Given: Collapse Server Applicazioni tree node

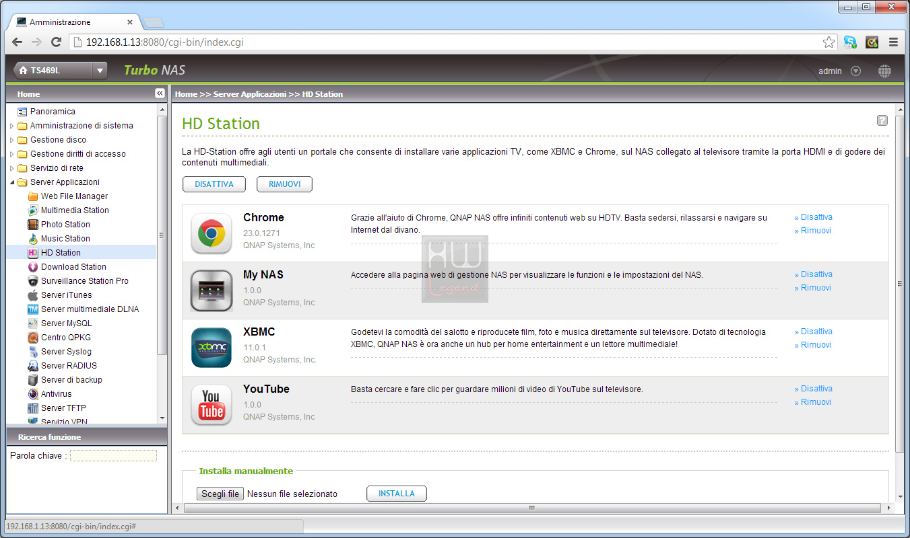Looking at the screenshot, I should (11, 182).
